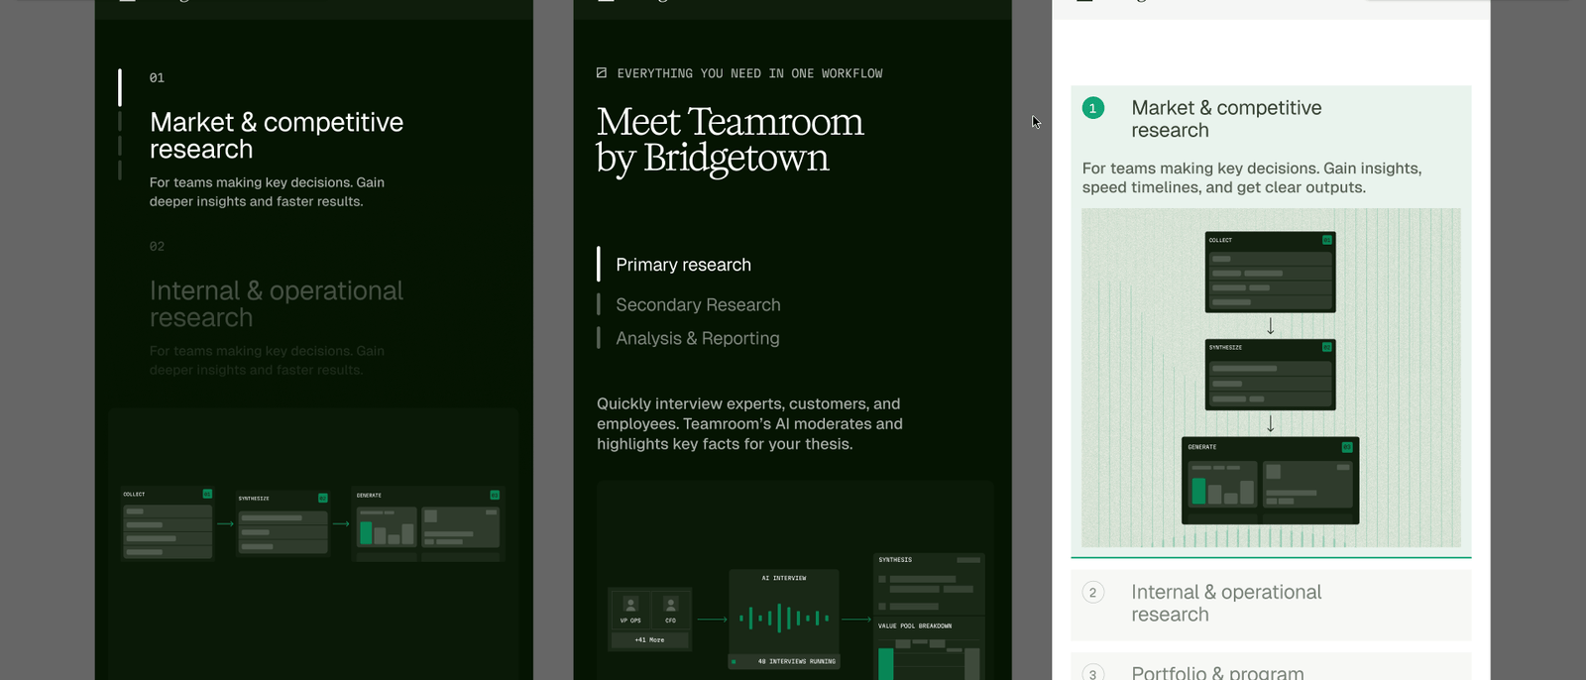1586x680 pixels.
Task: Click the light SYNTHESIZE workflow card
Action: 1270,375
